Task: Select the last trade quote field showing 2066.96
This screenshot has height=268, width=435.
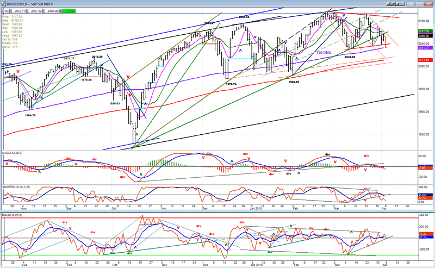Action: coord(52,11)
